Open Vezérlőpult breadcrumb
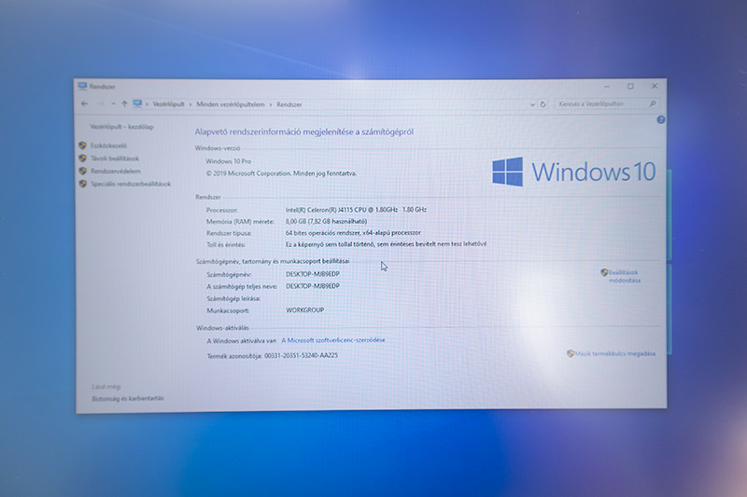Image resolution: width=747 pixels, height=497 pixels. click(169, 104)
